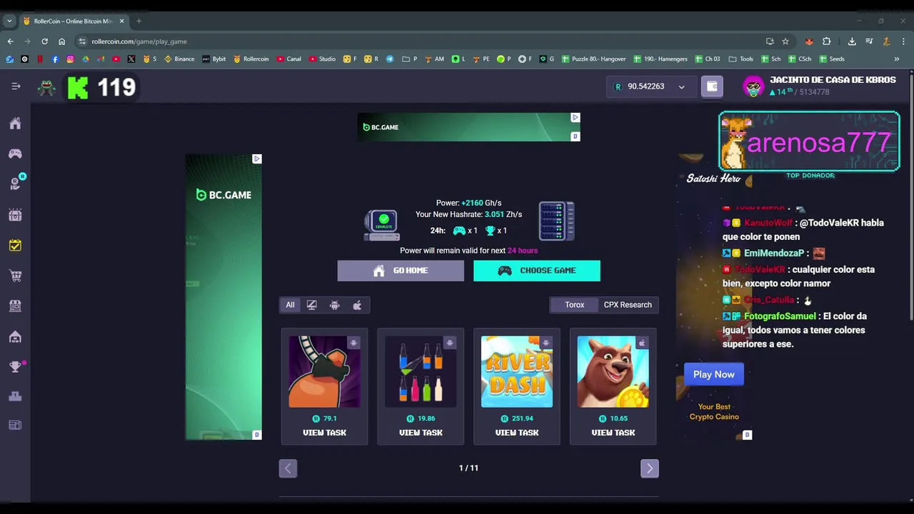Screen dimensions: 914x514
Task: Open the Bybit bookmark
Action: (214, 59)
